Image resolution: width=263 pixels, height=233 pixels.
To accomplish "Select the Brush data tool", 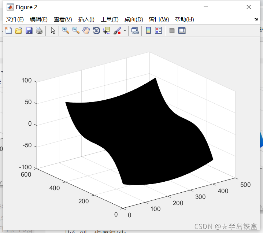I will coord(117,31).
